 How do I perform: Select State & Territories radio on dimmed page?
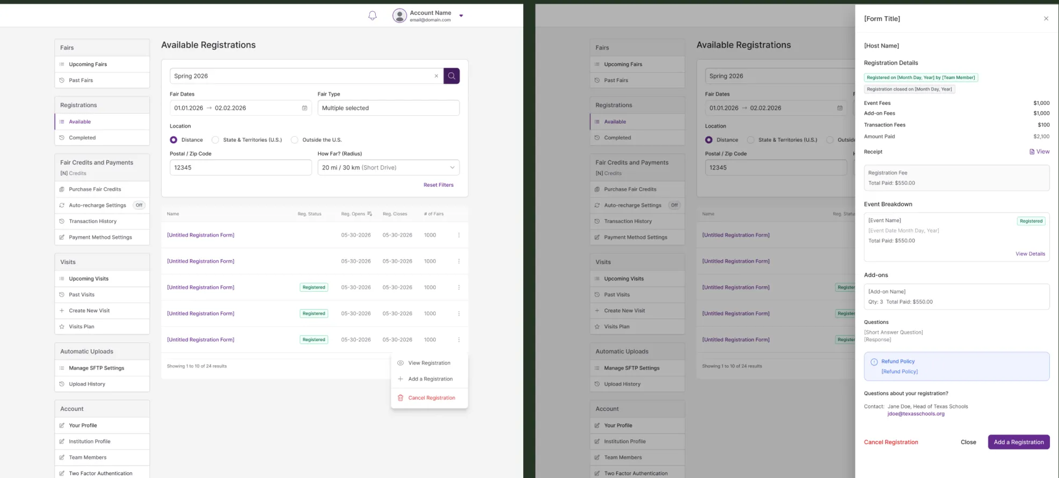750,140
